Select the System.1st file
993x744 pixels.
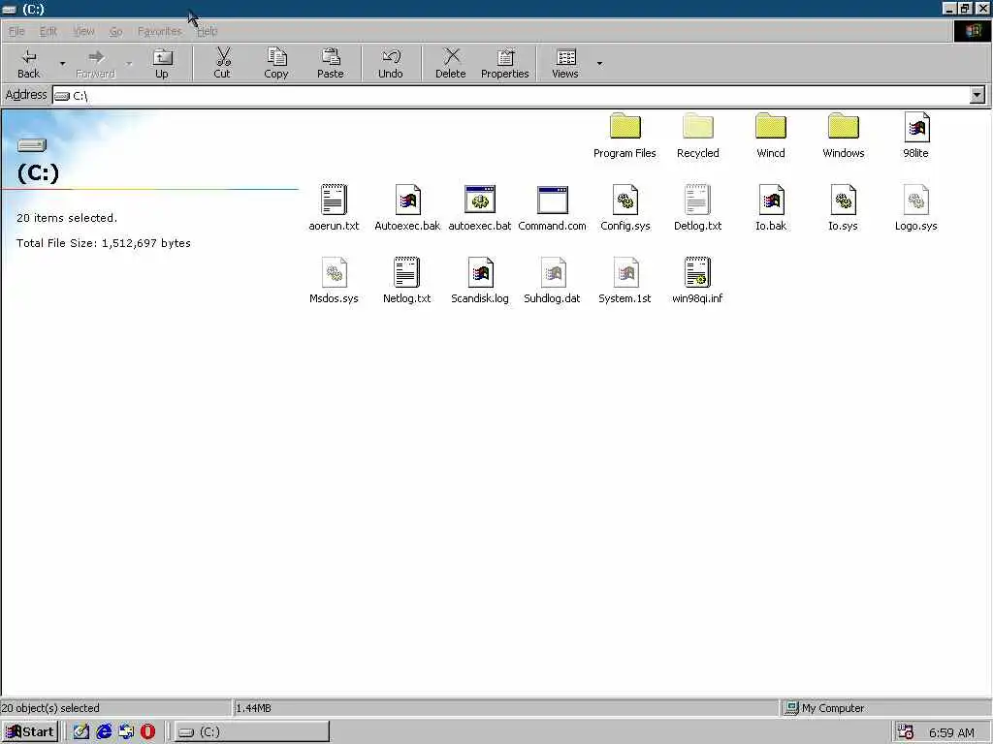[625, 281]
